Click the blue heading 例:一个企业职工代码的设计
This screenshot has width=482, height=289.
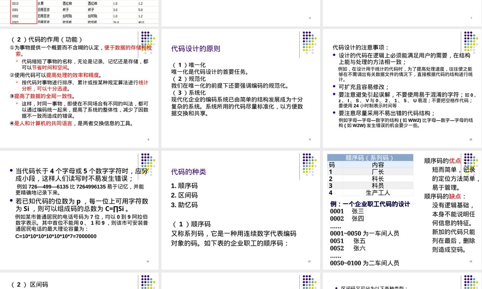point(370,204)
